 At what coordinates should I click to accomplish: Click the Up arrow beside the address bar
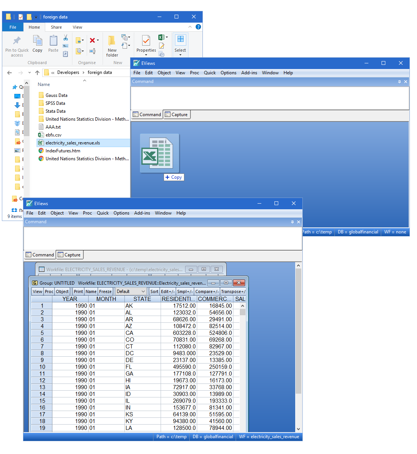click(x=37, y=73)
